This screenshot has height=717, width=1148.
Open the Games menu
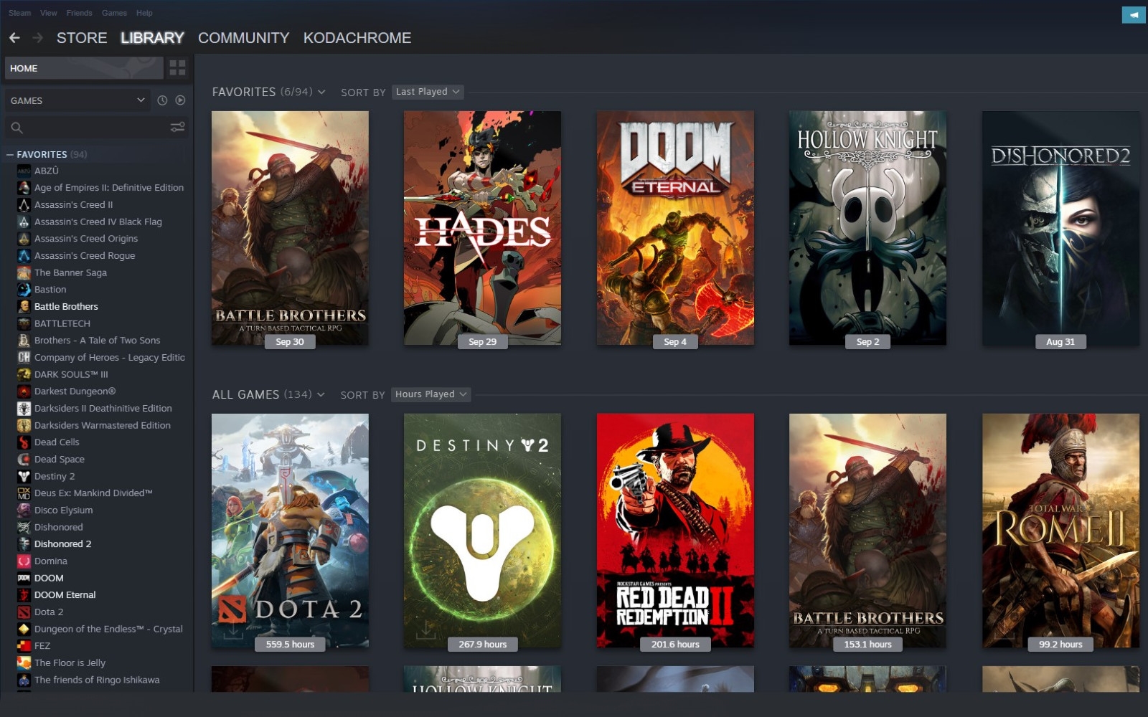click(114, 13)
